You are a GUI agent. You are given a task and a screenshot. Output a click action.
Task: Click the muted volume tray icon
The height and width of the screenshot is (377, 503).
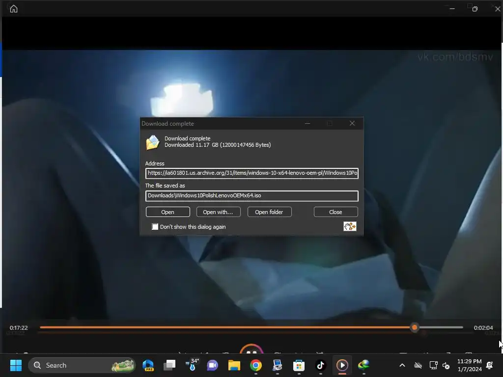446,365
